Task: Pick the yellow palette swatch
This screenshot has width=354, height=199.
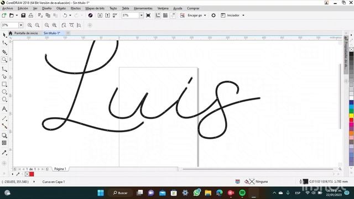Action: click(351, 116)
